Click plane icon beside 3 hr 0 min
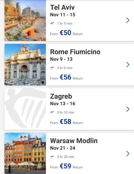Image resolution: width=134 pixels, height=174 pixels. [x=52, y=68]
